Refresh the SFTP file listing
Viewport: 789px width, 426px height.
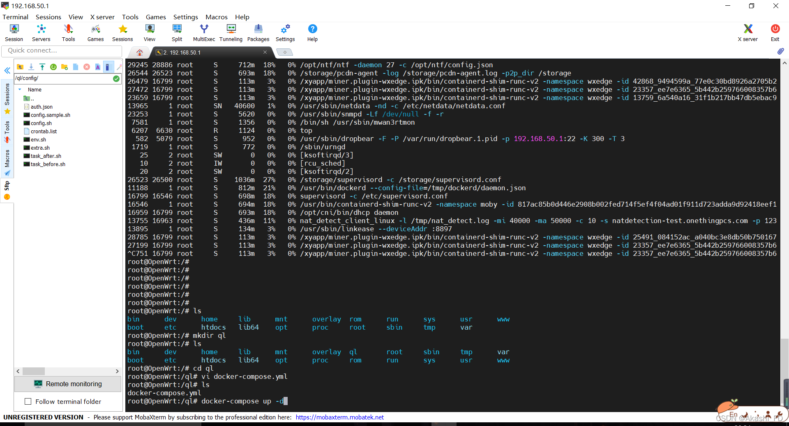(53, 67)
